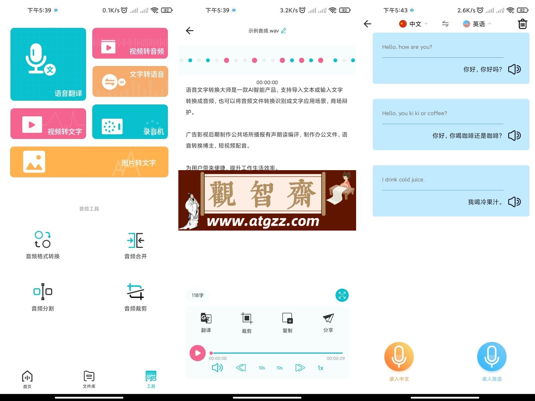This screenshot has height=401, width=535.
Task: Expand the transcript with the fullscreen button
Action: pos(342,295)
